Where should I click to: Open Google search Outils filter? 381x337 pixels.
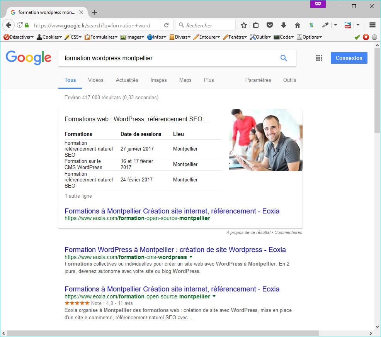pos(290,80)
